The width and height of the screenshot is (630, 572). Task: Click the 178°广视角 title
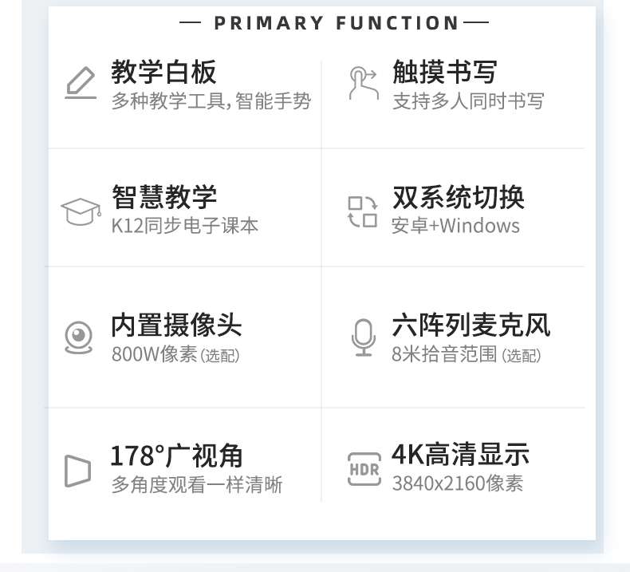pyautogui.click(x=176, y=456)
